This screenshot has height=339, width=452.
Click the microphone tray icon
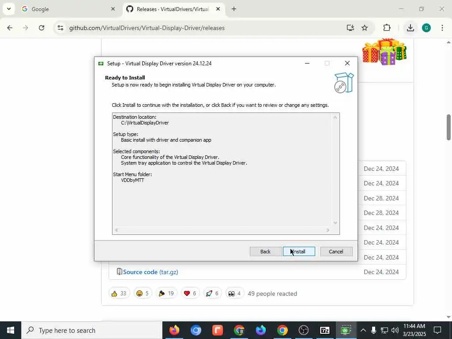click(373, 330)
